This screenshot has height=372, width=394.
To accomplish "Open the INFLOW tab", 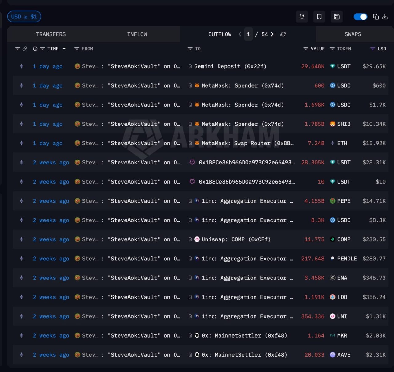I will click(x=137, y=34).
